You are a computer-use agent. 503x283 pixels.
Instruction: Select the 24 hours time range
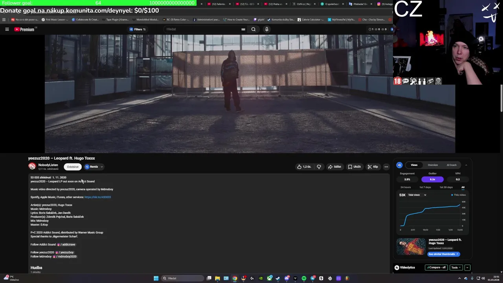406,187
